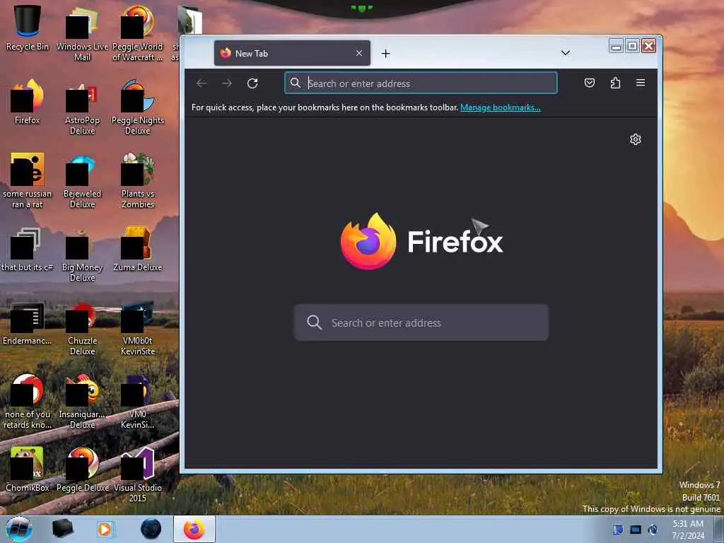Select VM0b0t KevinSite desktop icon
The height and width of the screenshot is (543, 724).
[x=138, y=328]
